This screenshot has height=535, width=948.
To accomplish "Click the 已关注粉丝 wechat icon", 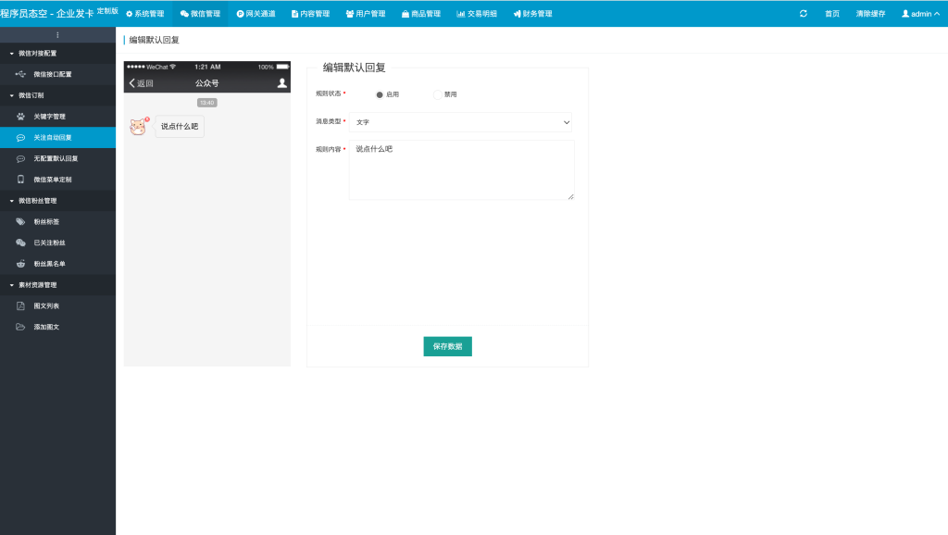I will click(x=20, y=243).
